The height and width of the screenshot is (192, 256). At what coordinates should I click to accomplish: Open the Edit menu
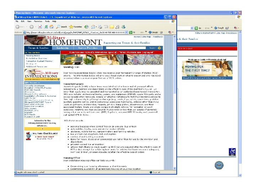23,21
